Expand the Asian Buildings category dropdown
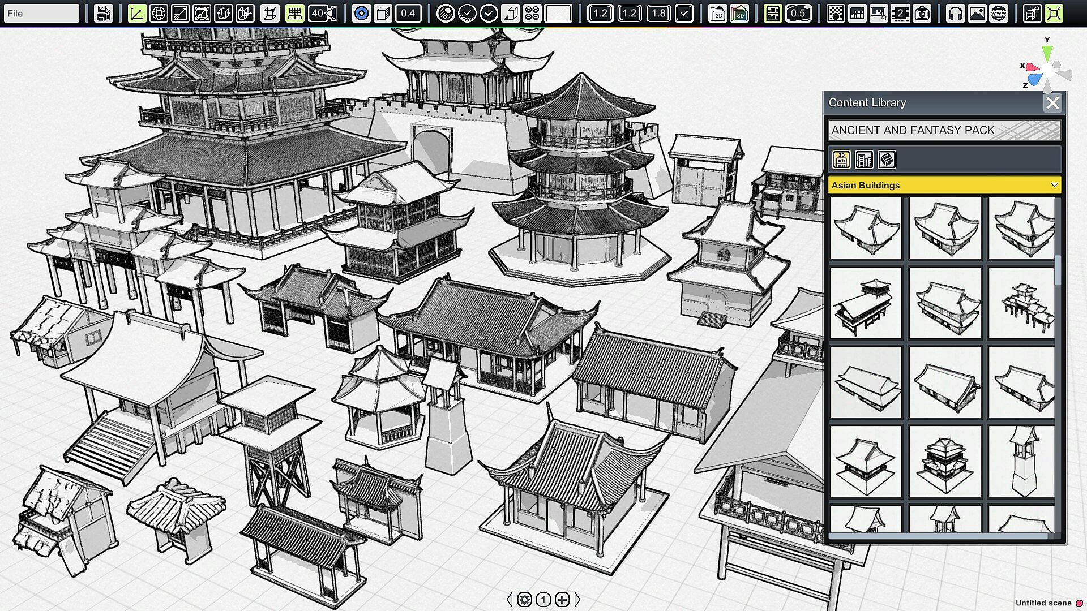 [x=1054, y=185]
